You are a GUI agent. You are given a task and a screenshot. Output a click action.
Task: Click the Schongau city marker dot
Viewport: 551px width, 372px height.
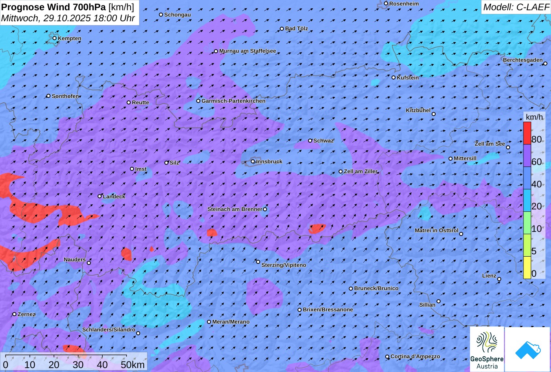(161, 15)
